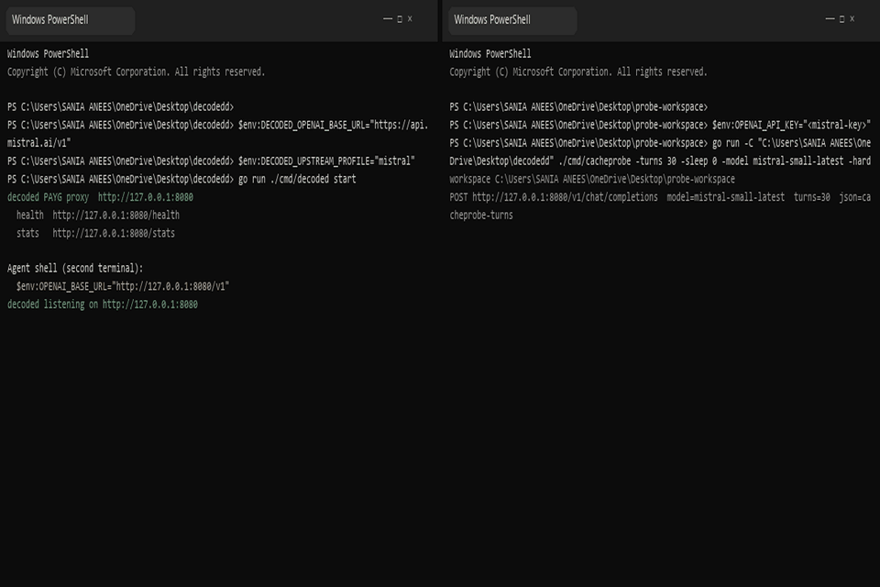Screen dimensions: 880x587
Task: Minimize the right PowerShell window
Action: [x=830, y=19]
